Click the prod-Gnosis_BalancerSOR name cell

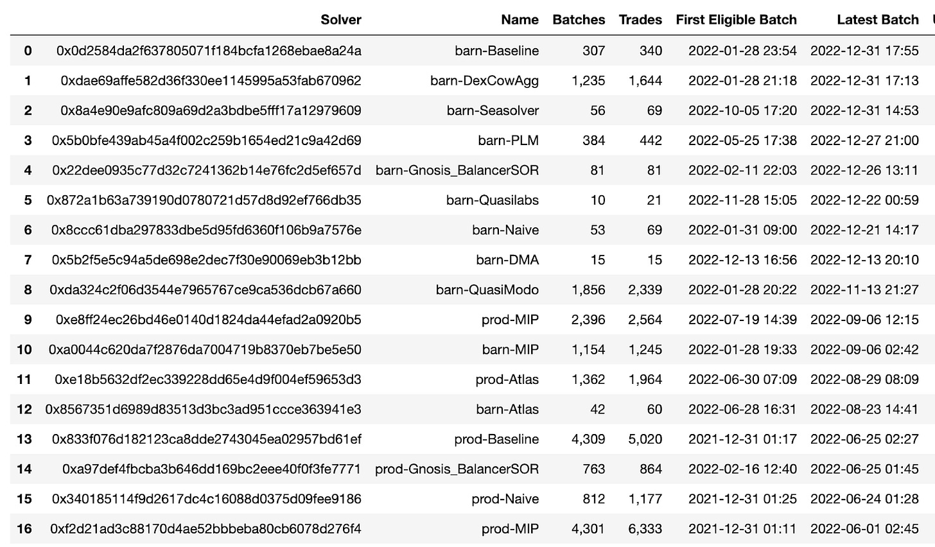[457, 469]
